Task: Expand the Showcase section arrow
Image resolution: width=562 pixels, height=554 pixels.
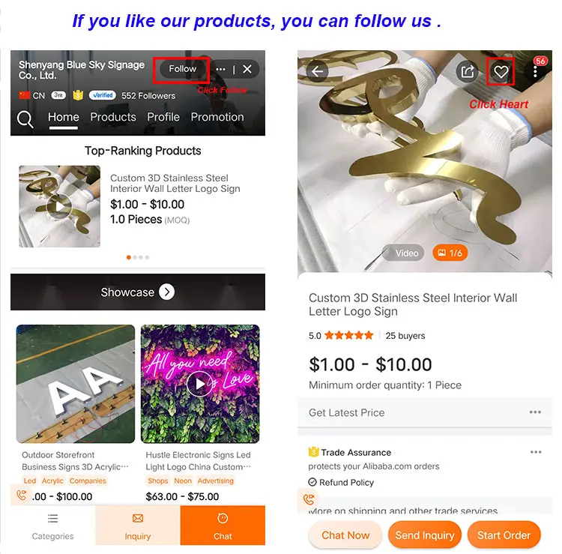Action: [x=166, y=292]
